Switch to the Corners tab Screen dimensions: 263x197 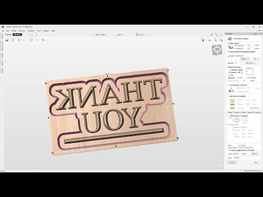coord(257,112)
